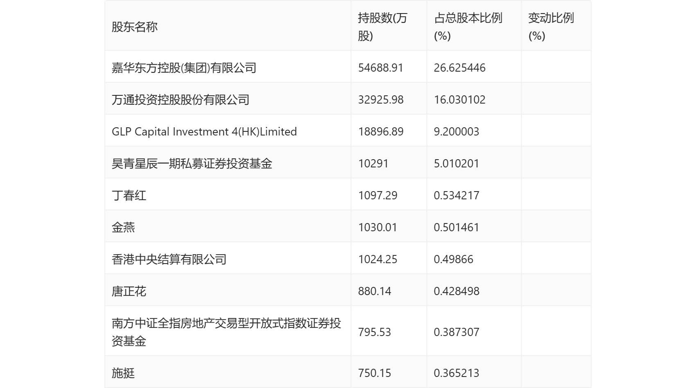This screenshot has height=388, width=696.
Task: Click the 26.625446 percentage cell
Action: (459, 68)
